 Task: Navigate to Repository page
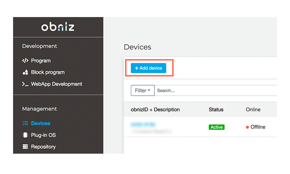coord(43,147)
